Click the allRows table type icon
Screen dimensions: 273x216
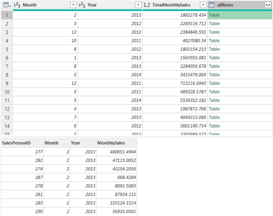point(212,5)
